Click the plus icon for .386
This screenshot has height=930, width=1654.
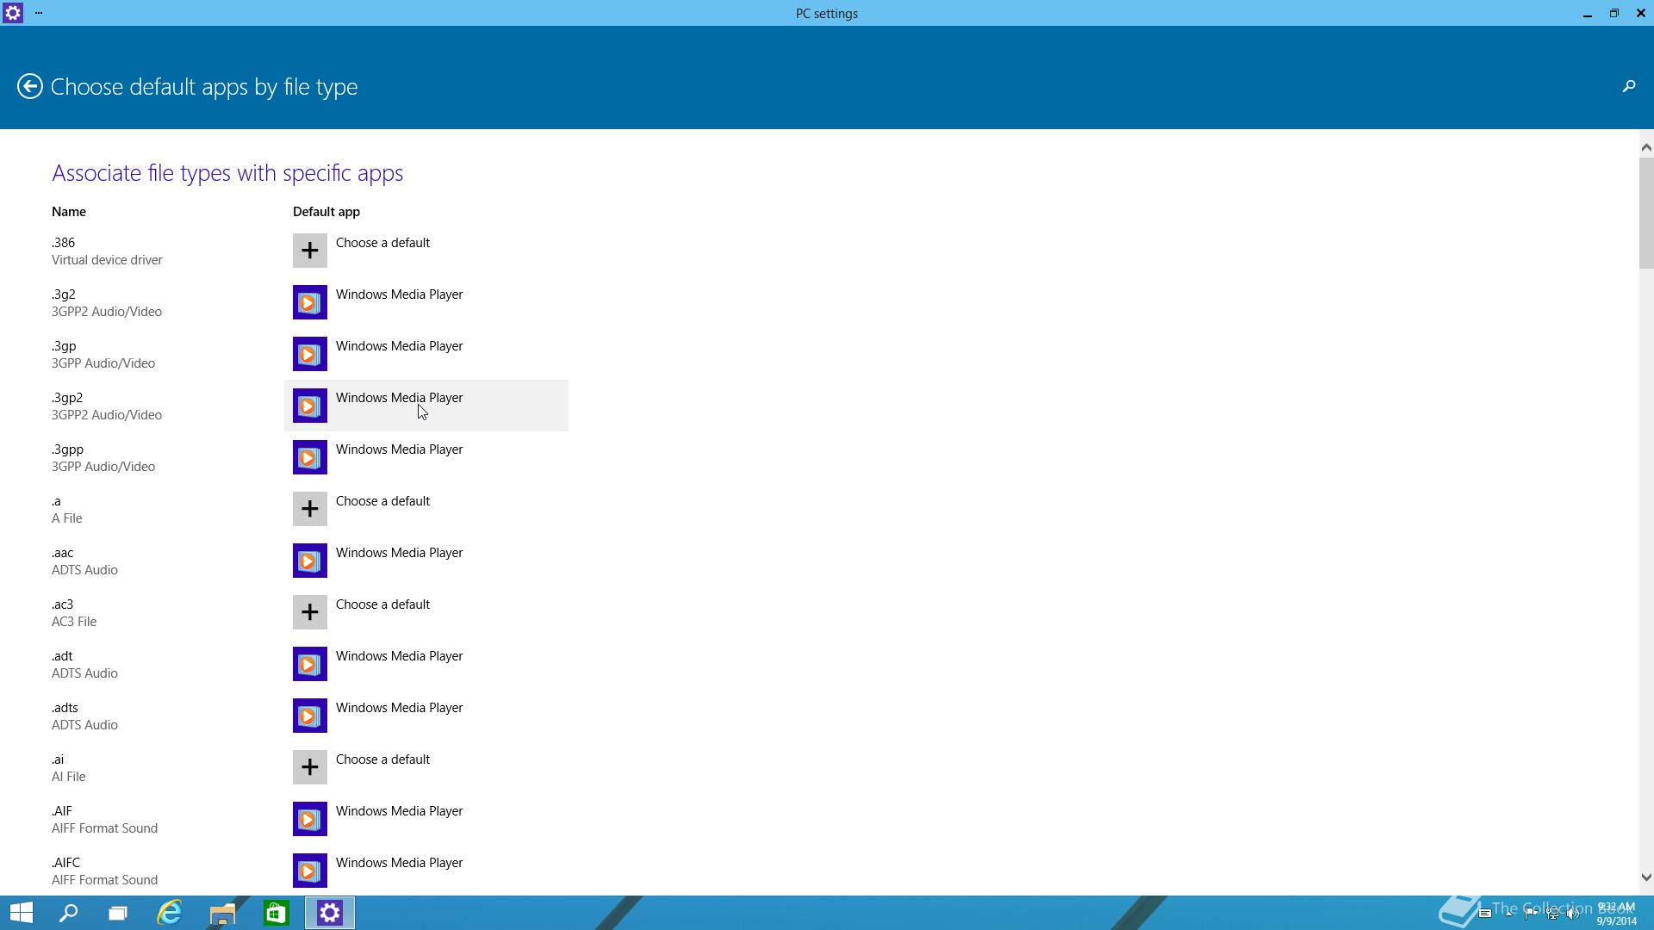[x=310, y=251]
